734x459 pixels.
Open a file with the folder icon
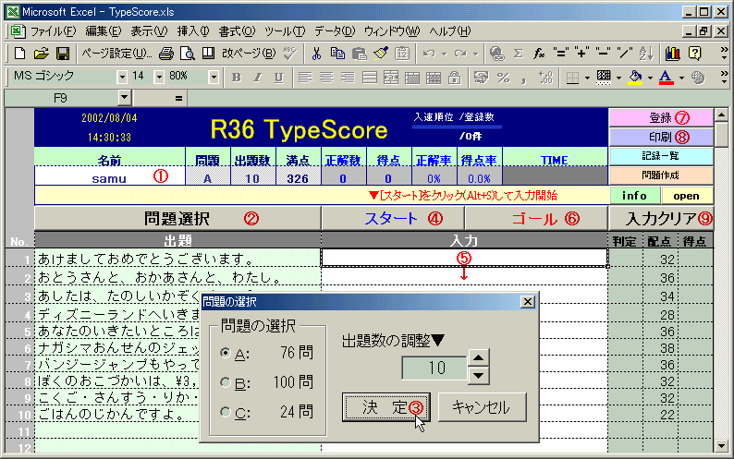(x=43, y=54)
